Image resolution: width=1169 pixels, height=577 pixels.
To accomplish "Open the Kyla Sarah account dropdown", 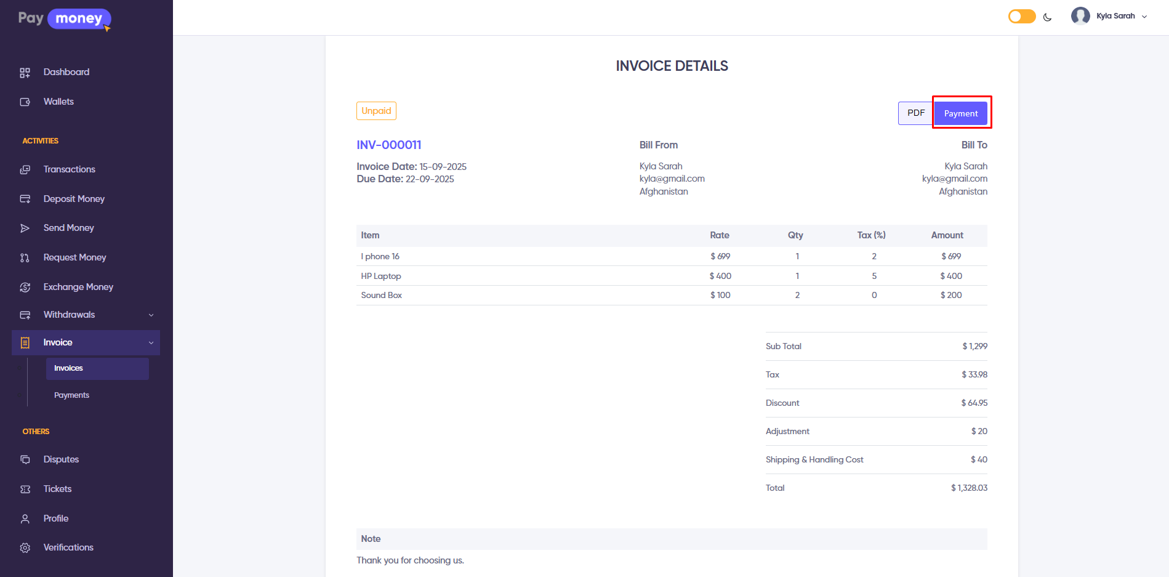I will (x=1120, y=16).
